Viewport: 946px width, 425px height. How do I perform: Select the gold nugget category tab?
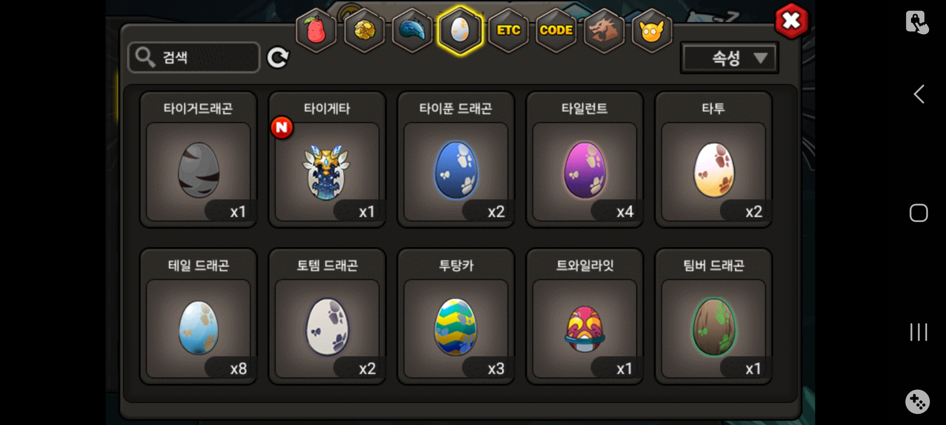coord(365,31)
